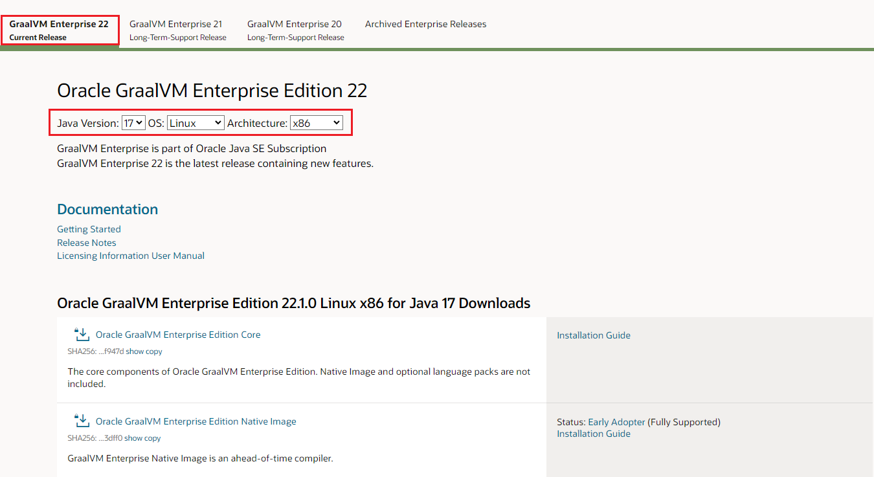This screenshot has width=874, height=477.
Task: Copy the SHA256 for Edition Core
Action: [153, 351]
